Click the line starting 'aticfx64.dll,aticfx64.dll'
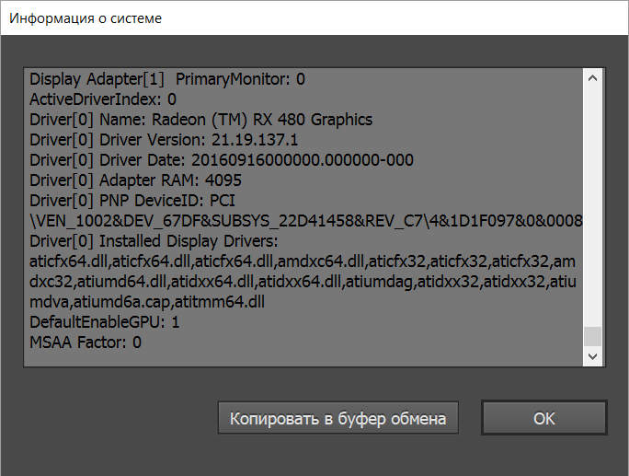This screenshot has width=629, height=476. (303, 261)
